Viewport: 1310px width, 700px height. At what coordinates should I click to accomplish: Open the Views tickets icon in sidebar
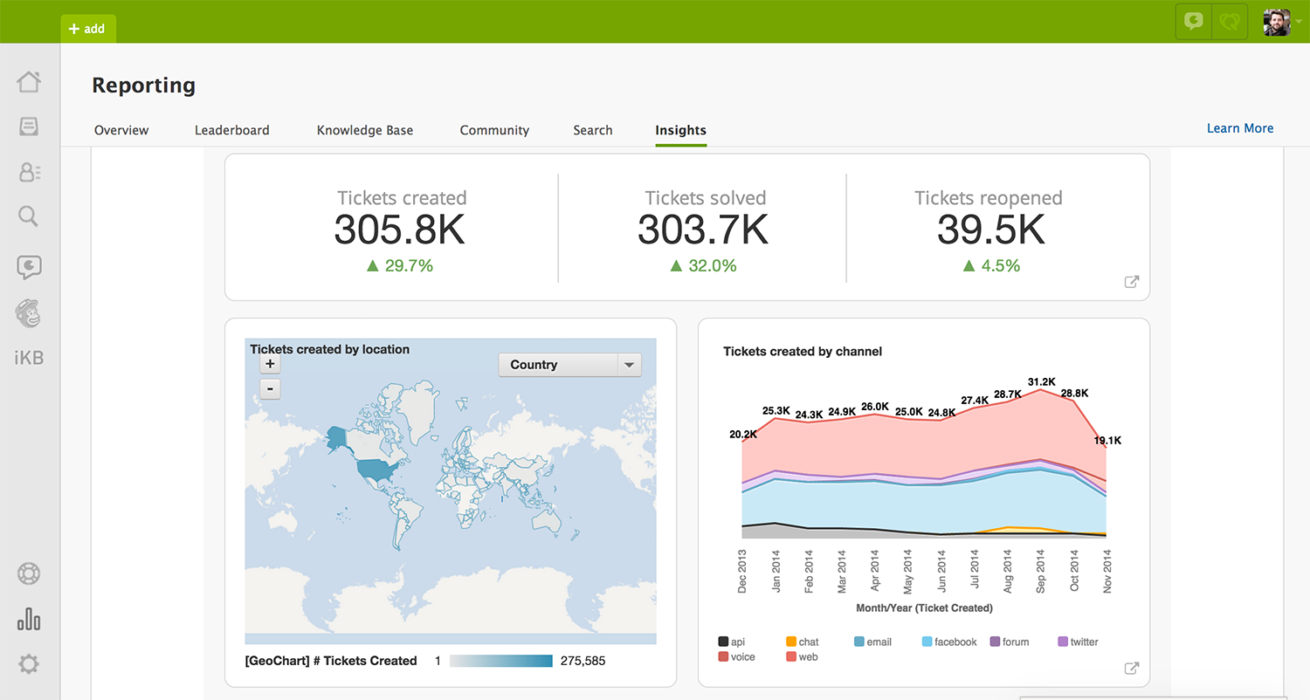coord(29,127)
